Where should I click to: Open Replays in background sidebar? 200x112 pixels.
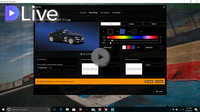(6, 54)
